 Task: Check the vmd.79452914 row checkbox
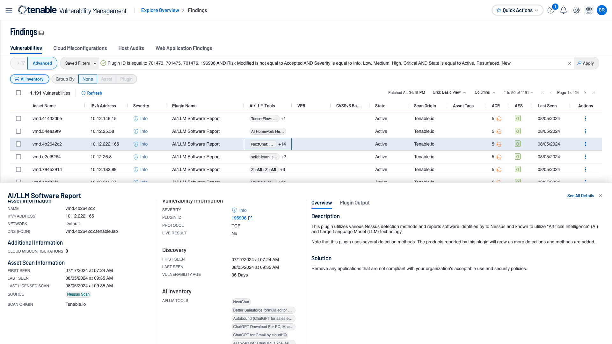18,169
